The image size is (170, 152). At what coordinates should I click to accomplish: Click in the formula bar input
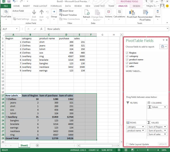(106, 29)
